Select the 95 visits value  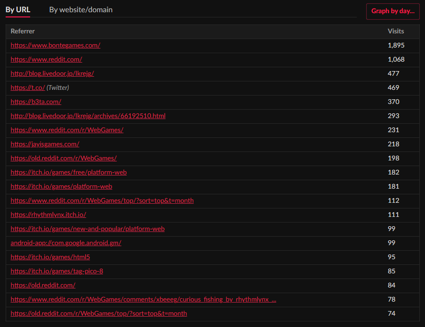pos(392,256)
